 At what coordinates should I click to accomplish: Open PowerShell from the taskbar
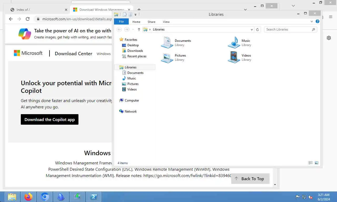pyautogui.click(x=94, y=197)
